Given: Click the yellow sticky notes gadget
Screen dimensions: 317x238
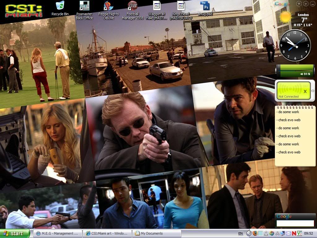Looking at the screenshot, I should 295,136.
